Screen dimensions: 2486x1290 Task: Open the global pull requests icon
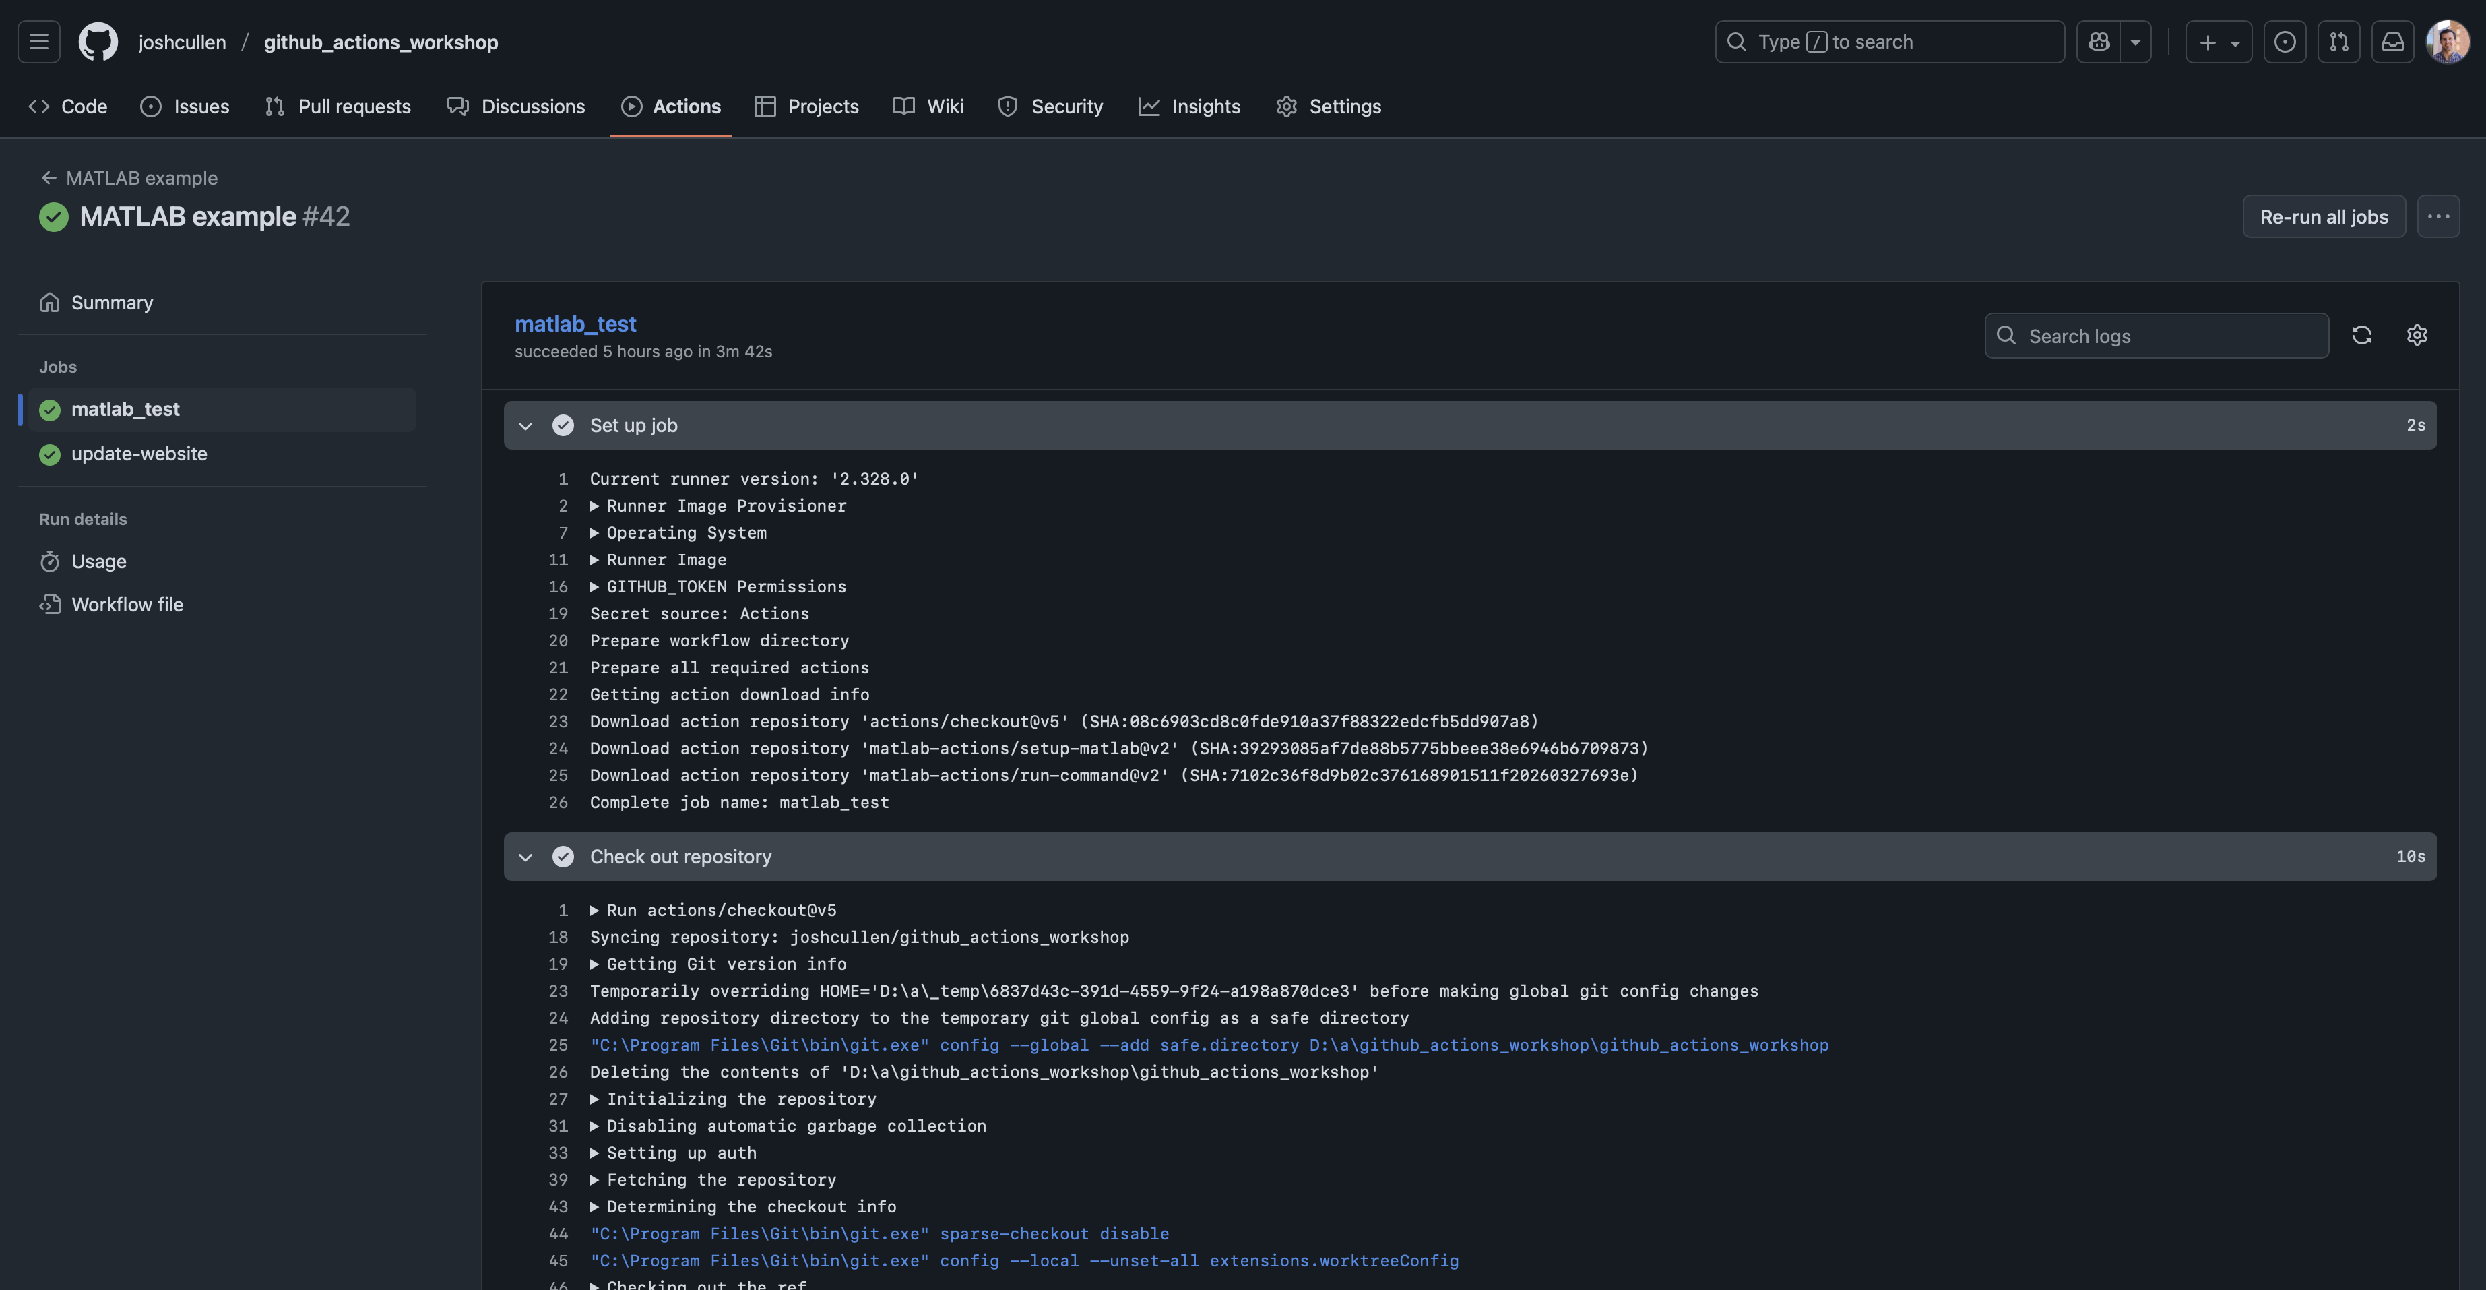(2338, 42)
